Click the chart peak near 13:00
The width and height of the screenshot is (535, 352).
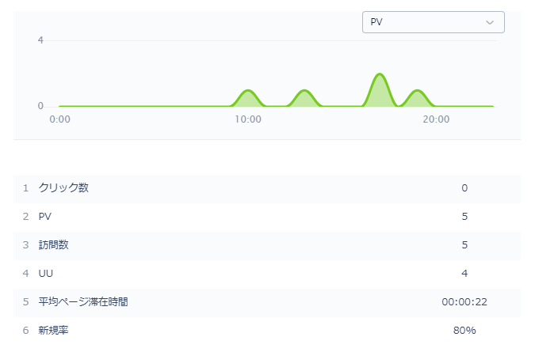click(304, 92)
